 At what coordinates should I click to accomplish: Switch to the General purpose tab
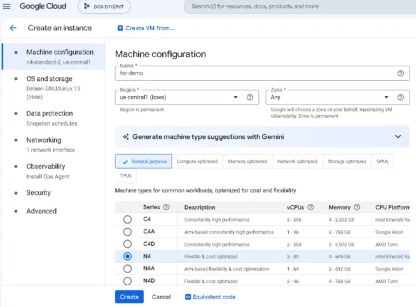[x=144, y=161]
